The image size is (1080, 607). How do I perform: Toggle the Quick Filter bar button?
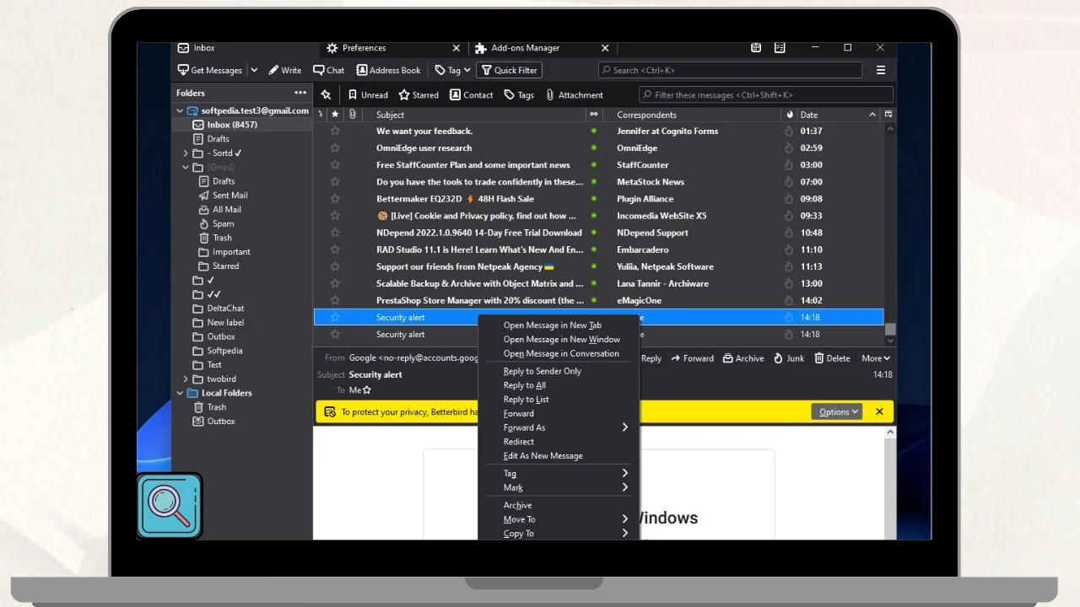tap(509, 71)
